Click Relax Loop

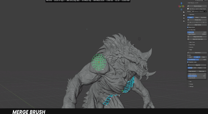202,71
